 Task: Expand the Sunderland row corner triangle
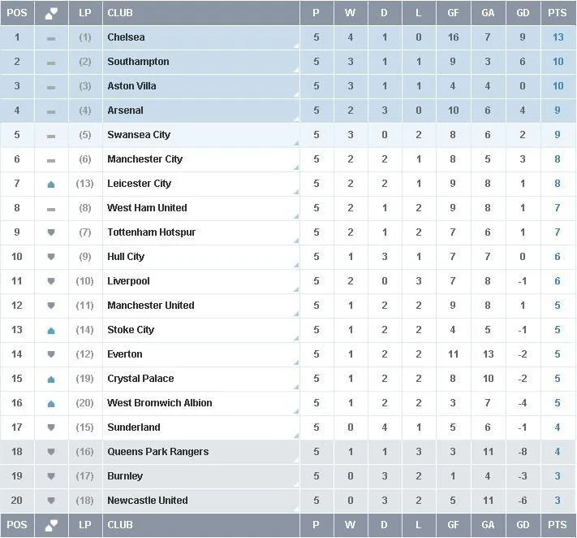coord(296,436)
